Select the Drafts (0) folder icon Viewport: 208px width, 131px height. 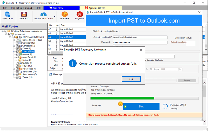pyautogui.click(x=20, y=49)
